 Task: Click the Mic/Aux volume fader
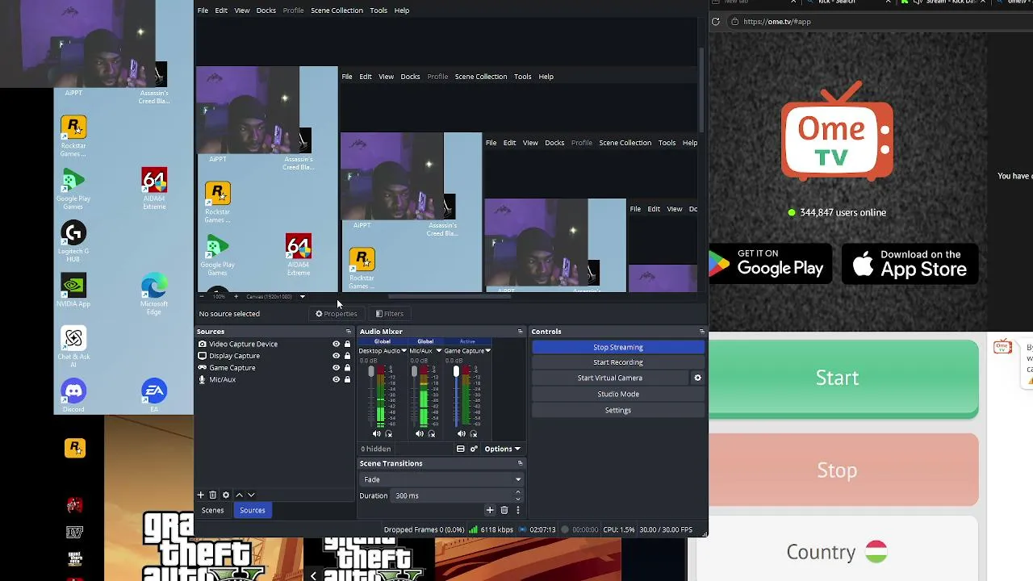point(414,372)
